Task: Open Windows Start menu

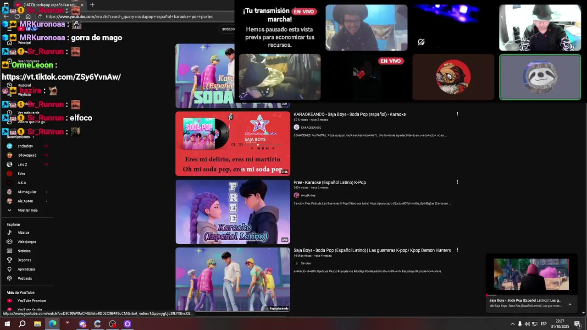Action: pyautogui.click(x=7, y=324)
